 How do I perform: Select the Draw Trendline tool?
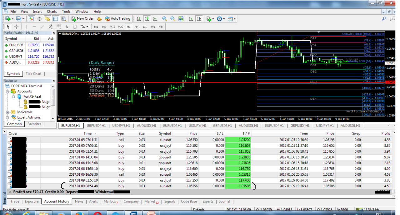(x=42, y=27)
